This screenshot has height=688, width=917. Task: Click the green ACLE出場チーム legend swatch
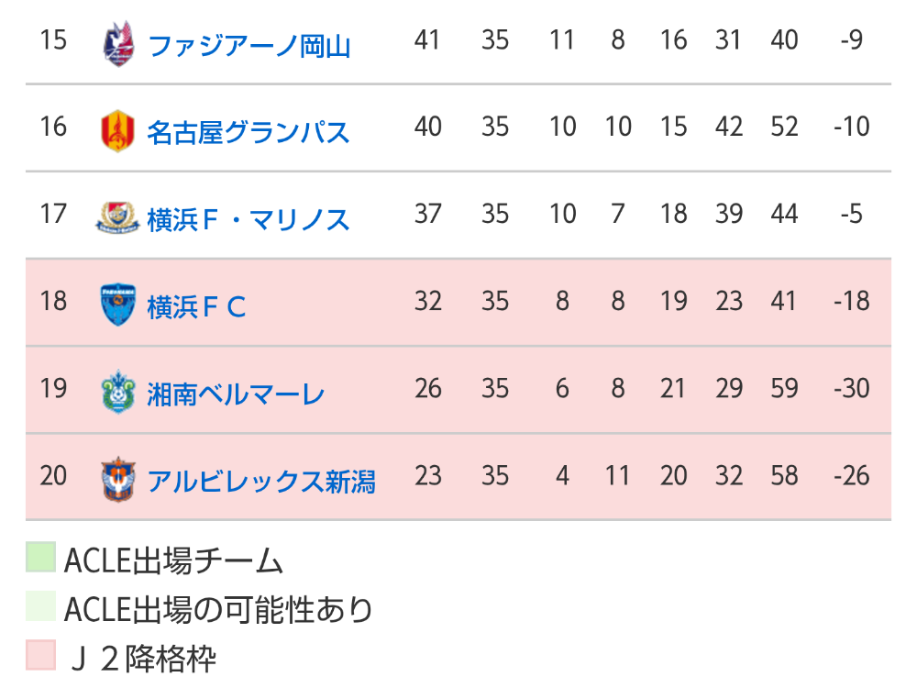(41, 558)
